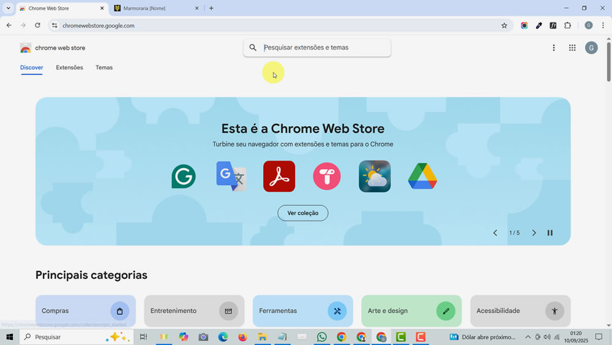
Task: Open the Arte e design category
Action: tap(411, 311)
